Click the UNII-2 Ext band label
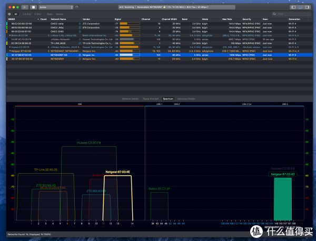The height and width of the screenshot is (241, 316). [246, 104]
